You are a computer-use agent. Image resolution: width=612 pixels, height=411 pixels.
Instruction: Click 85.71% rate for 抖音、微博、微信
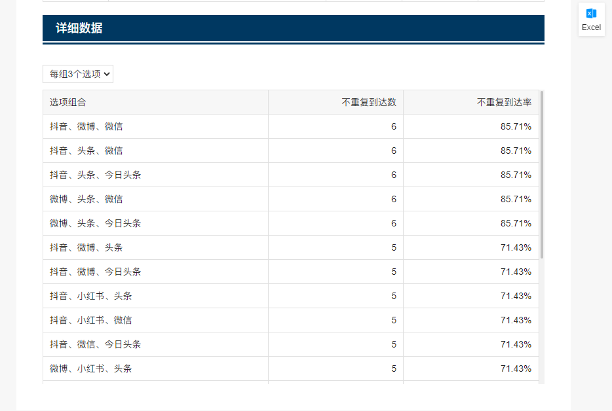516,126
